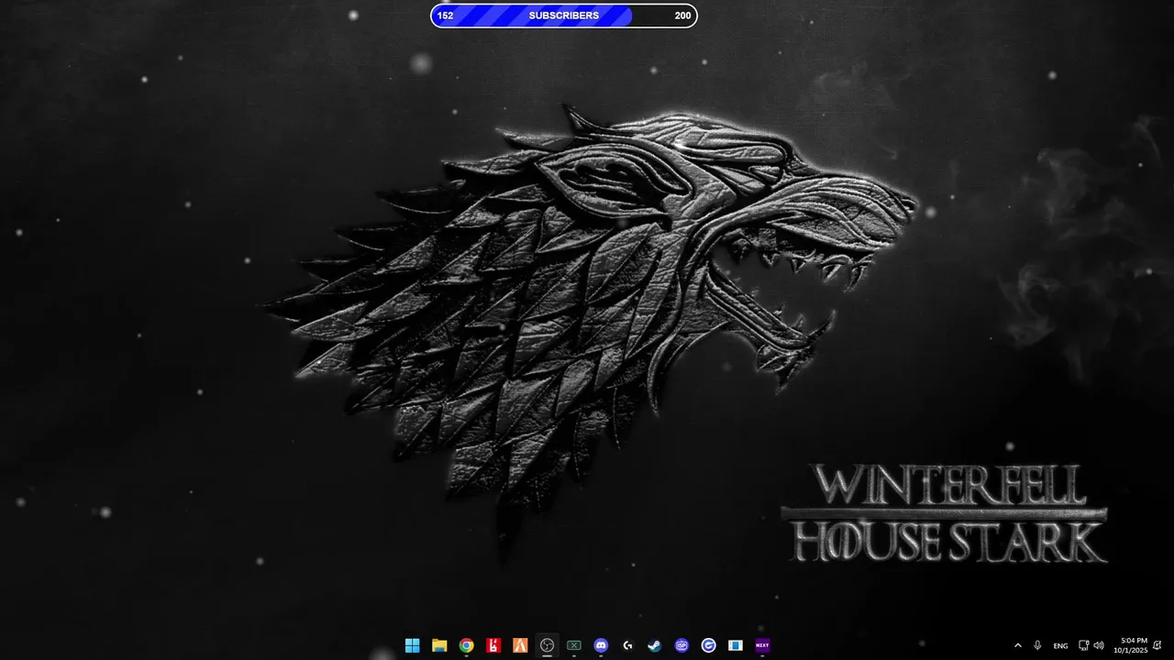
Task: Open Logitech G HUB from the taskbar
Action: [627, 645]
